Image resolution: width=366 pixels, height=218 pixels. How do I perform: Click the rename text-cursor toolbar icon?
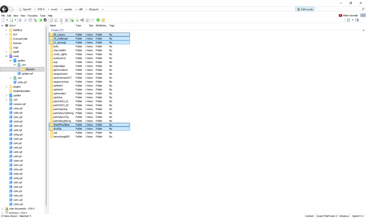82,20
